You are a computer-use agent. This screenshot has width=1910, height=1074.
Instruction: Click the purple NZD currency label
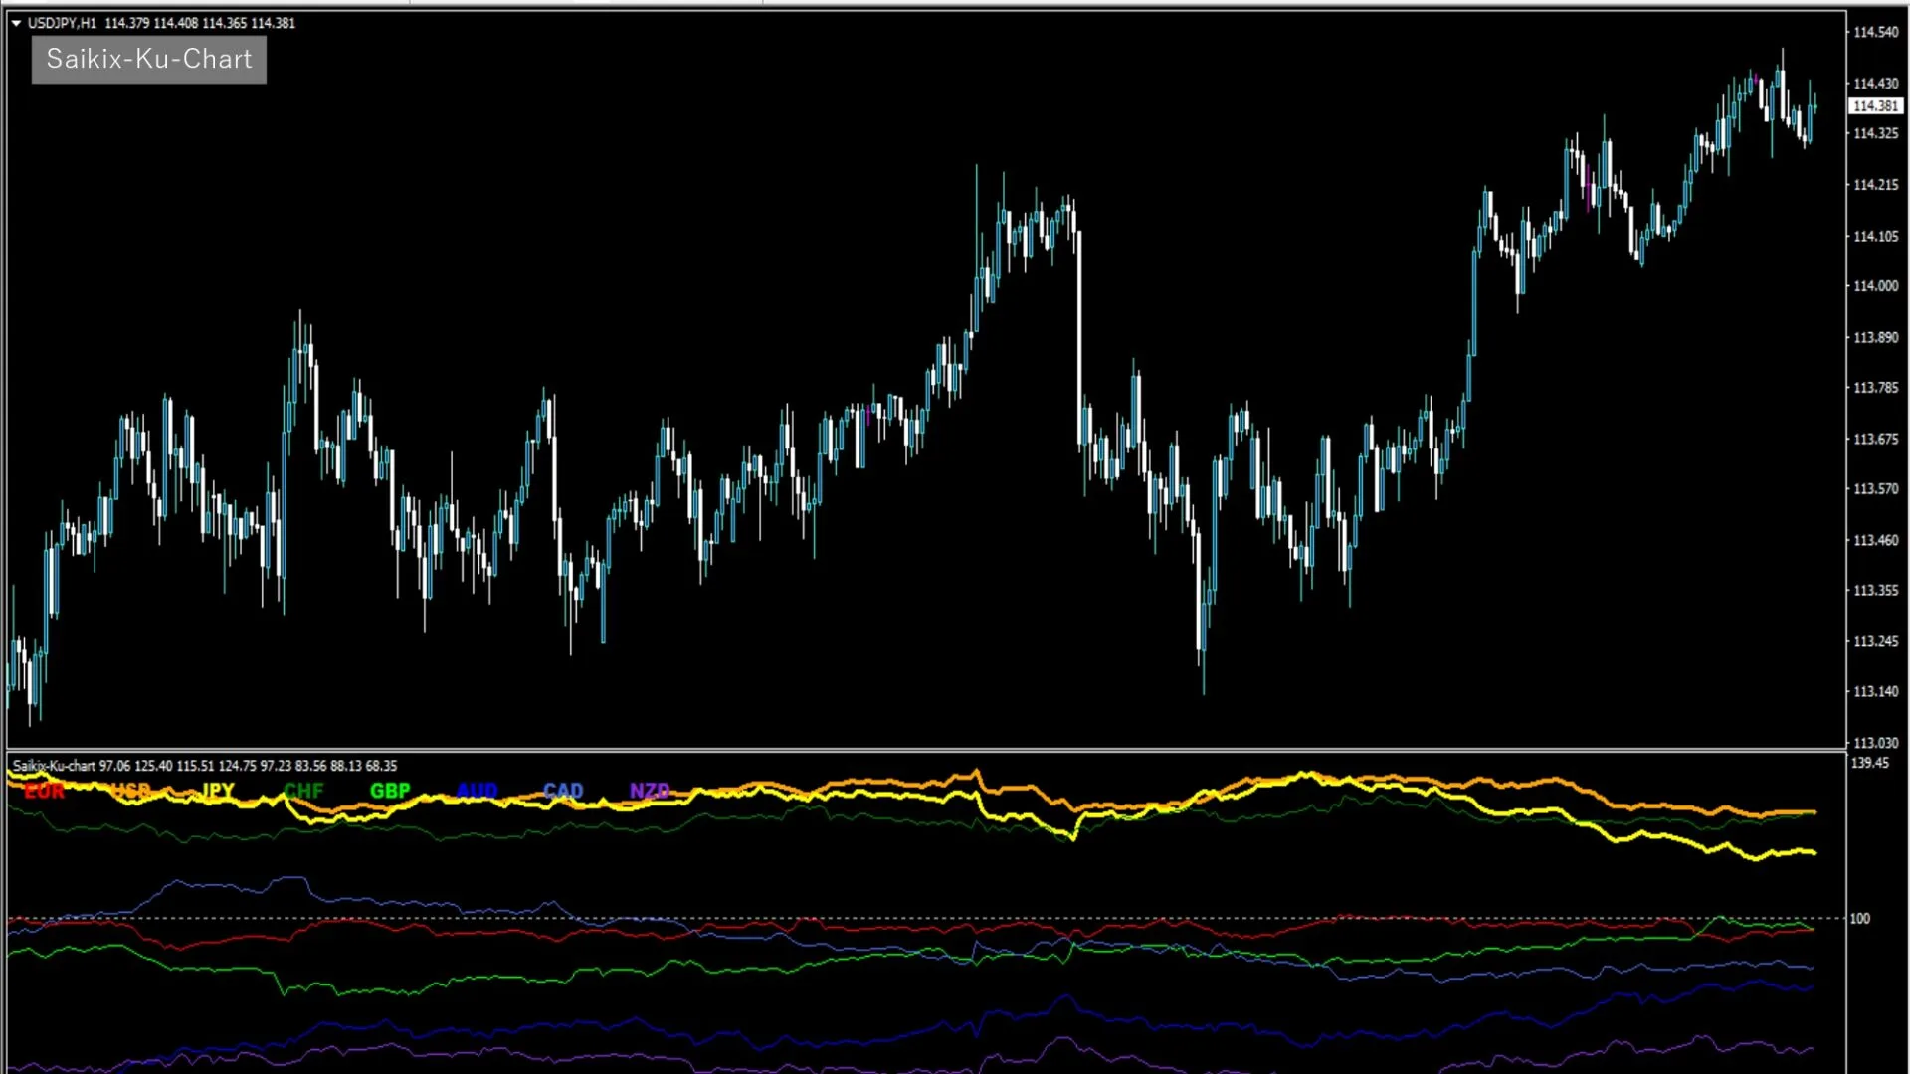650,792
